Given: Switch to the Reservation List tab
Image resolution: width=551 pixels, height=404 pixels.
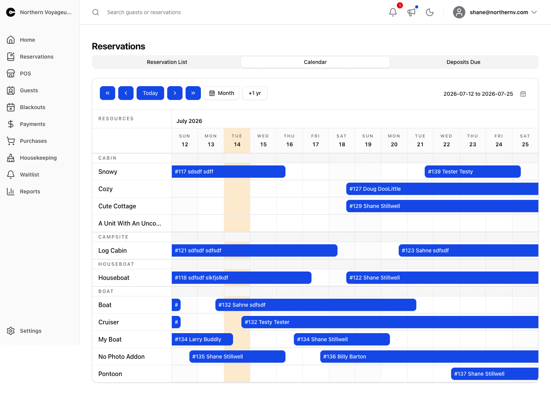Looking at the screenshot, I should click(167, 62).
